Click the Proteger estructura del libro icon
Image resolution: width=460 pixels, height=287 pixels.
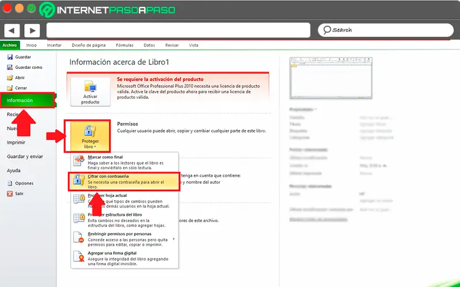tap(79, 218)
